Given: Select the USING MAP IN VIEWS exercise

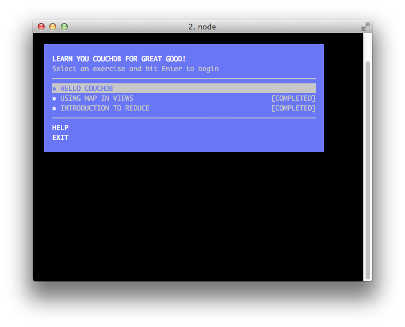Looking at the screenshot, I should (x=184, y=98).
